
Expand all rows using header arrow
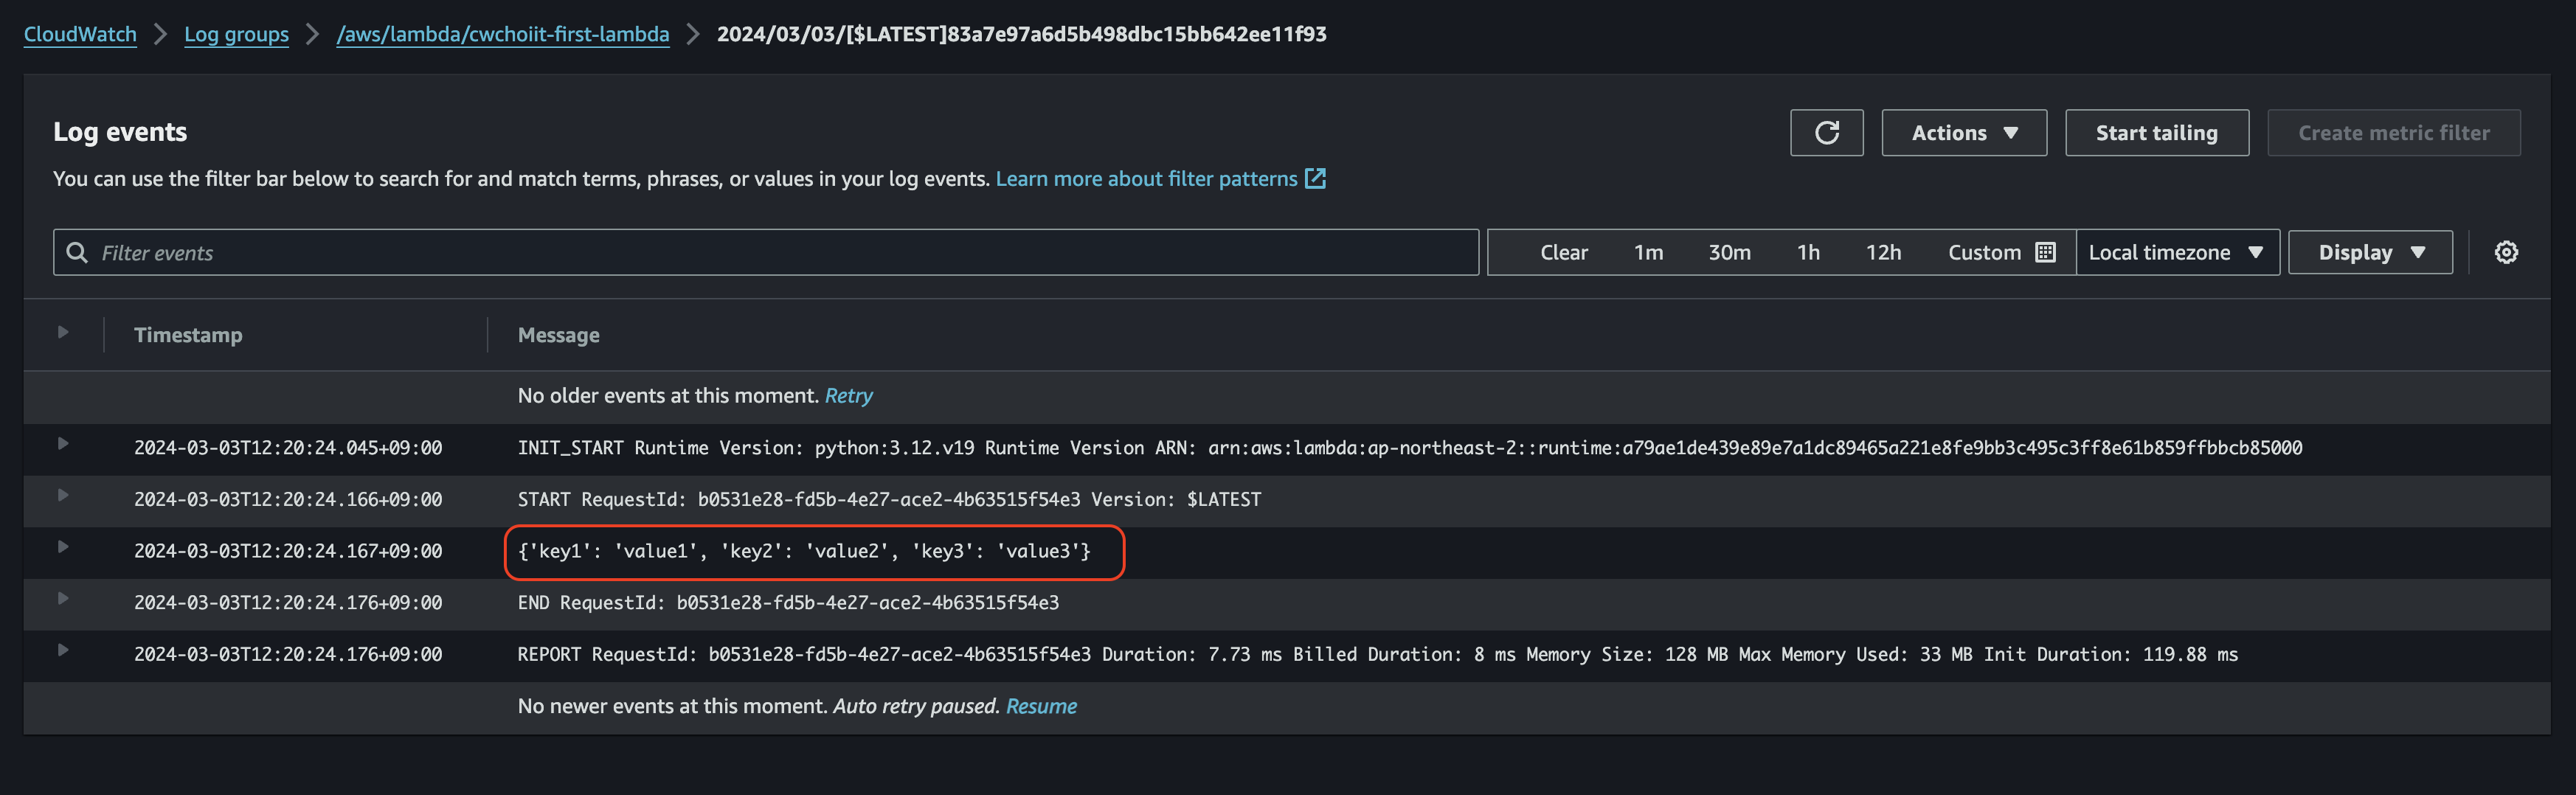63,332
